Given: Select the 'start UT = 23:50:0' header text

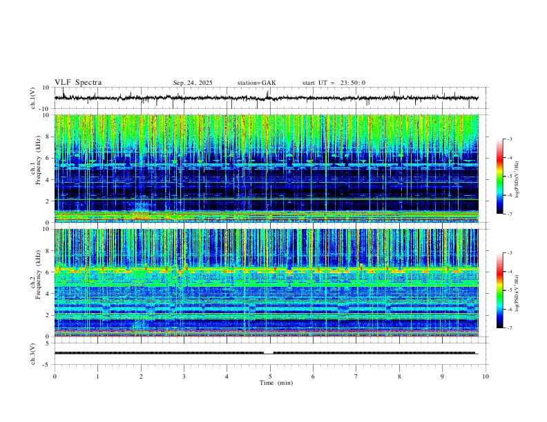Looking at the screenshot, I should (334, 83).
